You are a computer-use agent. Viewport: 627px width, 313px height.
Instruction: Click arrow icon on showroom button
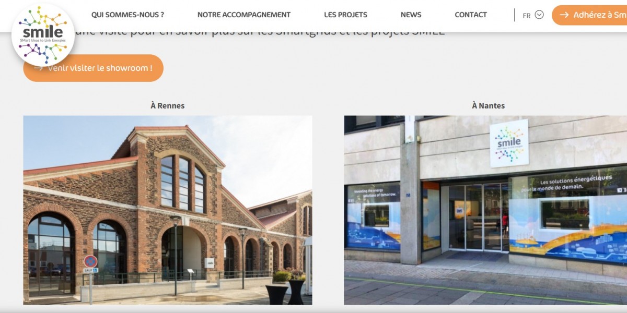[38, 68]
